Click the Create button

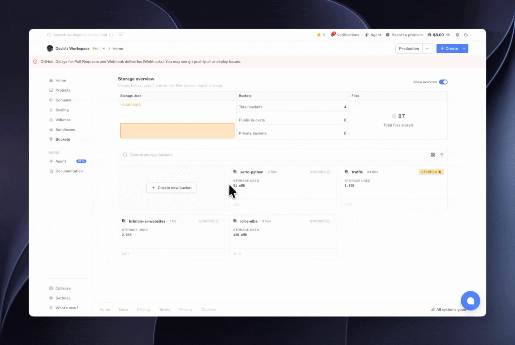click(x=449, y=49)
